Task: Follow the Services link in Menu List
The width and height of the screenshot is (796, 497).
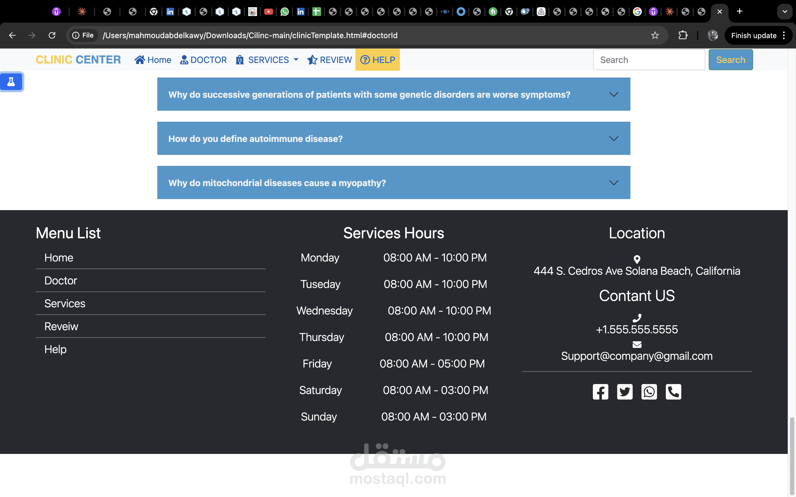Action: pos(65,303)
